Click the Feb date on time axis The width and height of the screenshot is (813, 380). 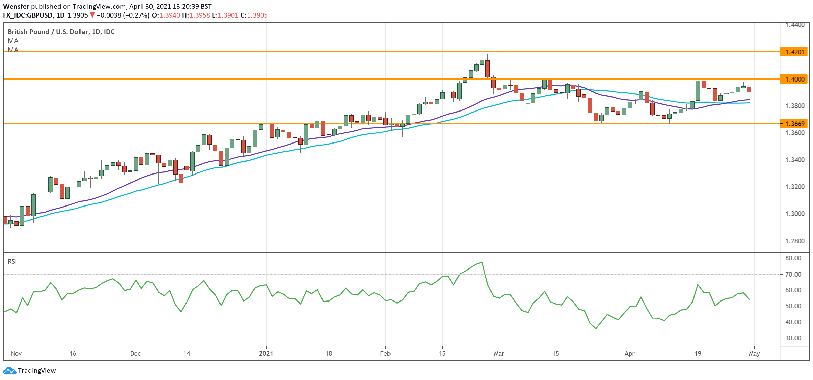click(x=385, y=353)
